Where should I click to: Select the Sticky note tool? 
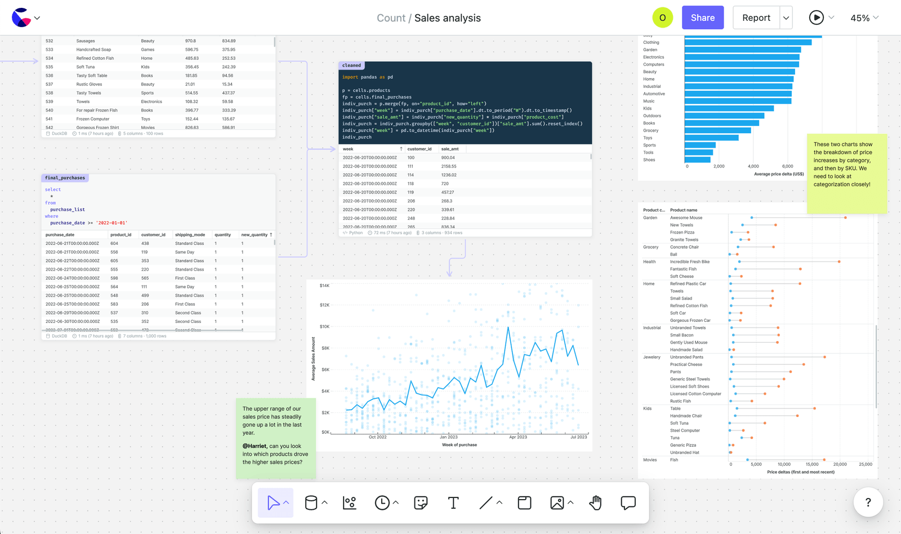pyautogui.click(x=421, y=502)
